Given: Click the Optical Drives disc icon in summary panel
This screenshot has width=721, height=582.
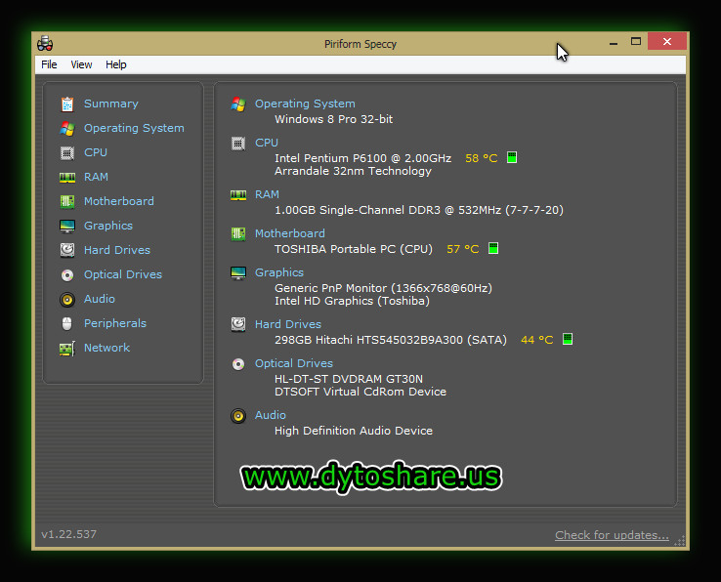Looking at the screenshot, I should coord(238,364).
